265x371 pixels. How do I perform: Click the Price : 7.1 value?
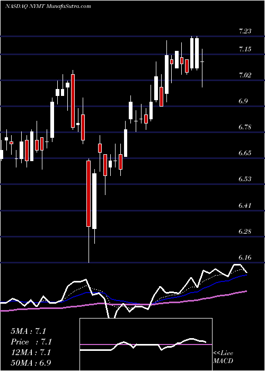tap(31, 342)
